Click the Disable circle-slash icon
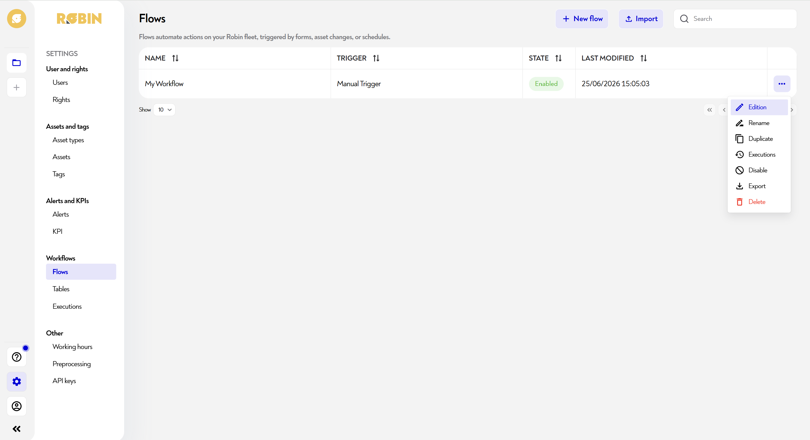This screenshot has height=440, width=810. point(739,170)
